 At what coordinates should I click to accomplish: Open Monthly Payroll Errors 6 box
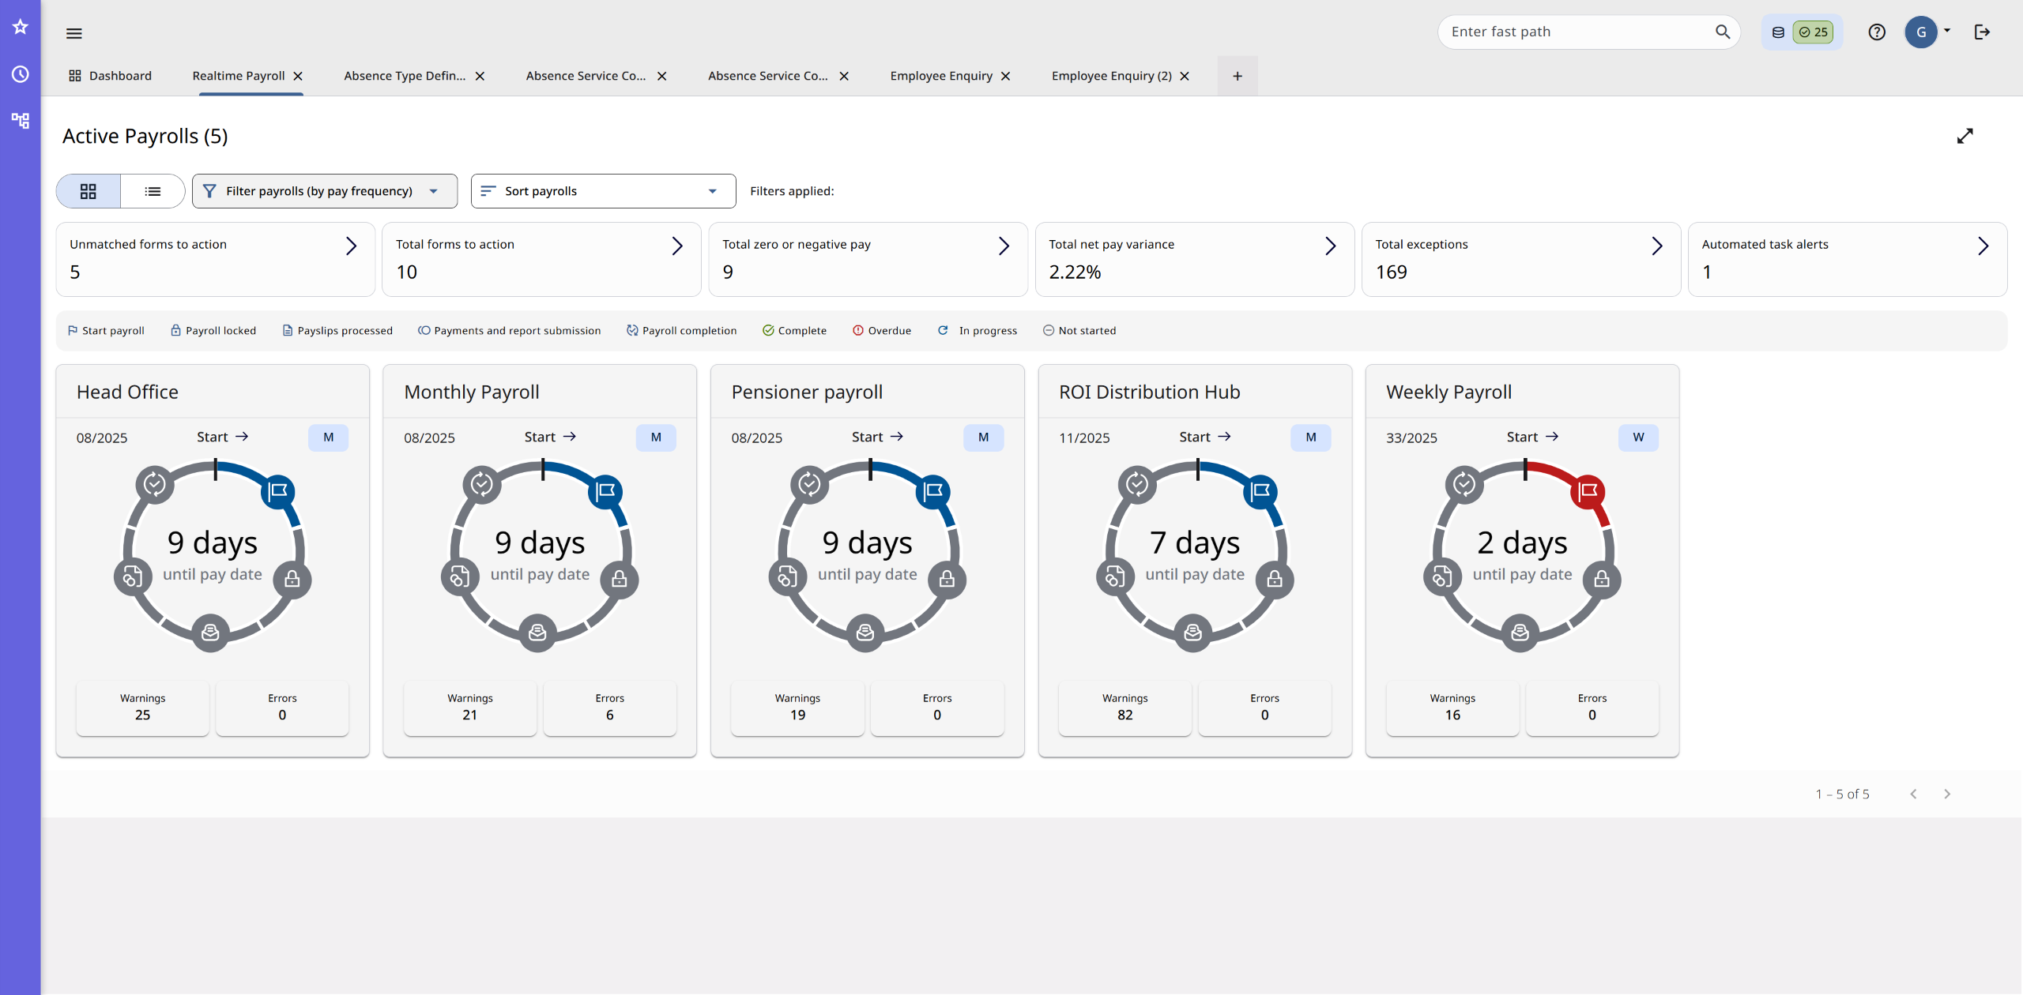pyautogui.click(x=609, y=708)
